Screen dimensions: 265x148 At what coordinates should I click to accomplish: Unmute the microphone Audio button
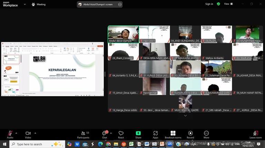click(x=10, y=134)
